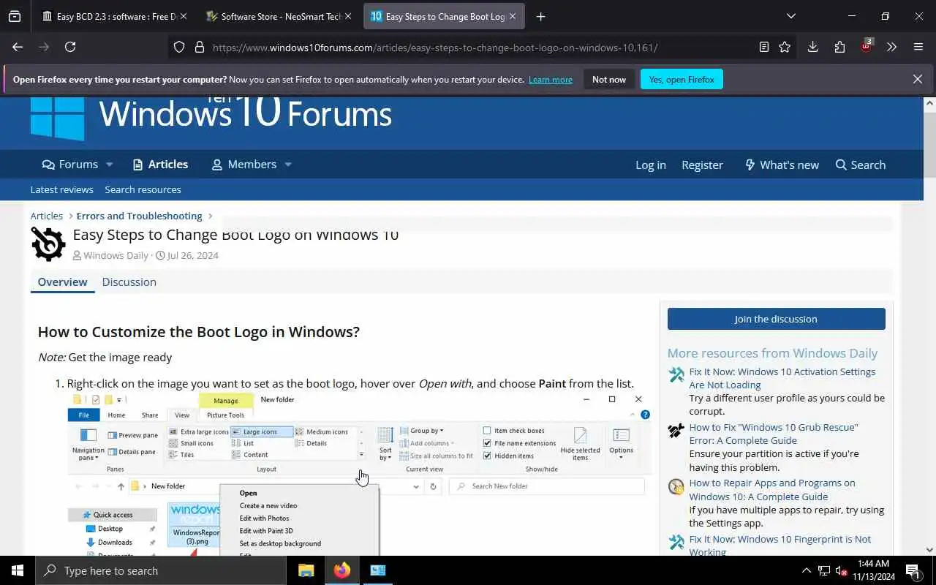The image size is (936, 585).
Task: Toggle reader view icon in address bar
Action: (764, 47)
